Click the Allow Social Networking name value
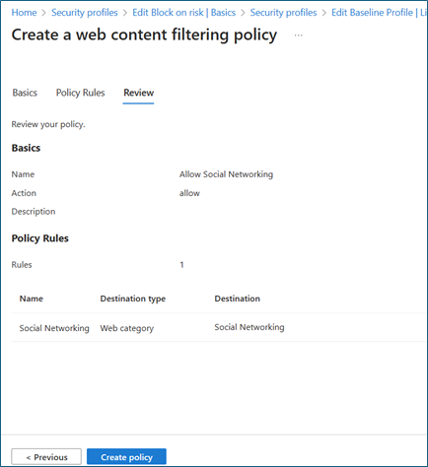This screenshot has width=428, height=467. [x=226, y=174]
